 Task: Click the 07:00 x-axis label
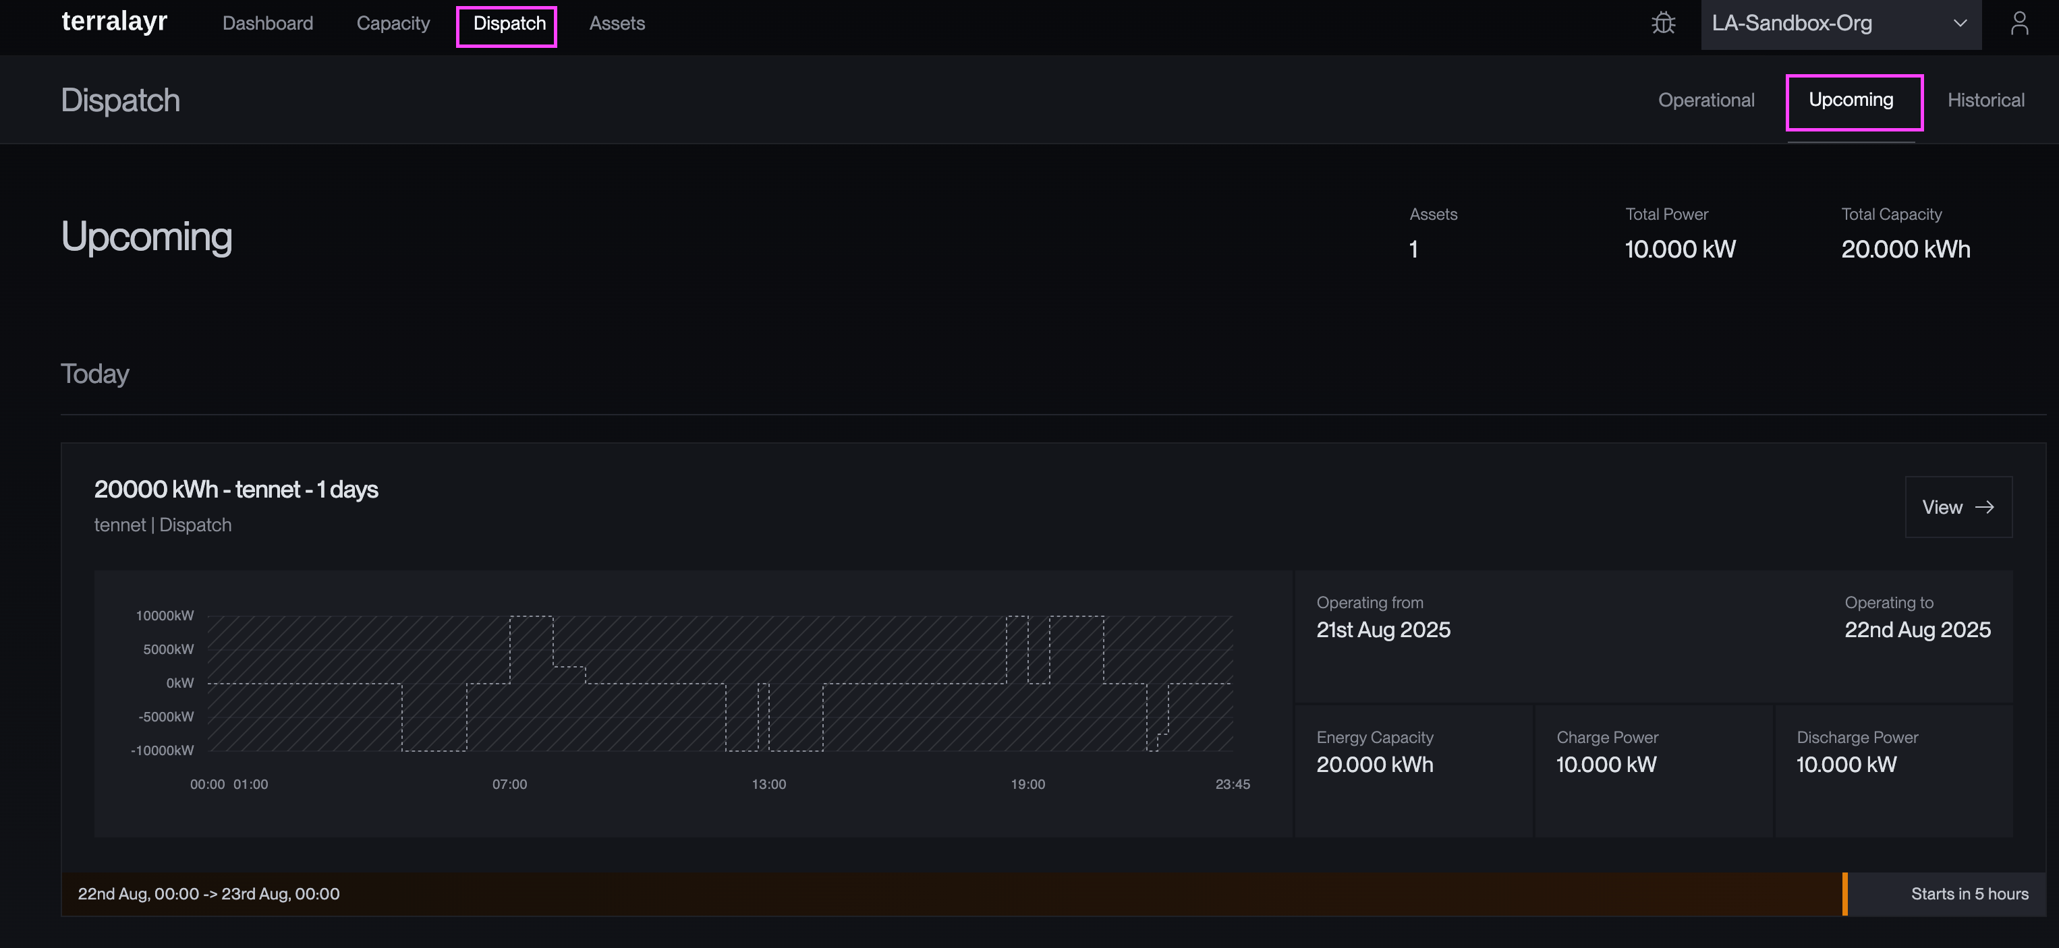509,784
